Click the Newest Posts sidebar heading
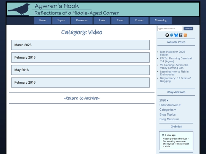This screenshot has width=206, height=154. [x=176, y=42]
